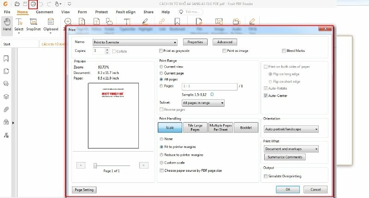Select the None scaling radio button
The height and width of the screenshot is (198, 369).
[x=161, y=139]
